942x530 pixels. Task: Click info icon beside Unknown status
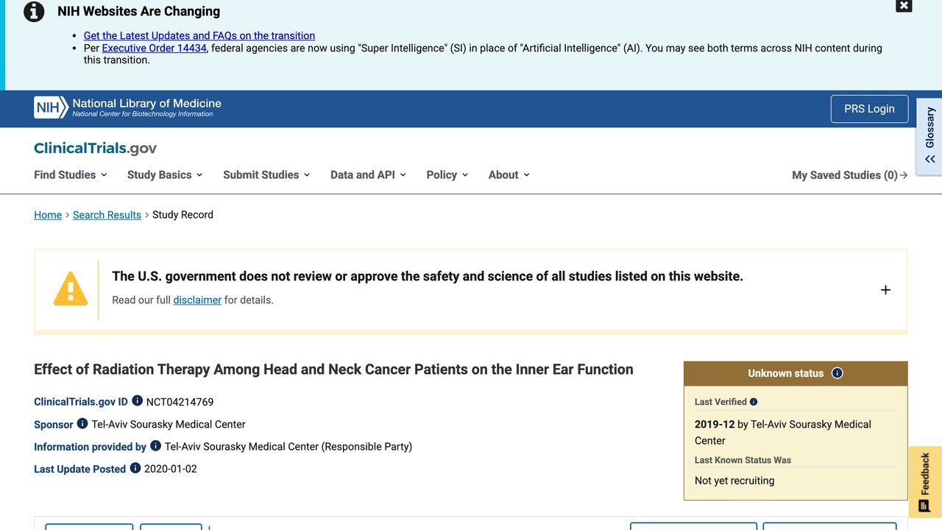point(837,373)
